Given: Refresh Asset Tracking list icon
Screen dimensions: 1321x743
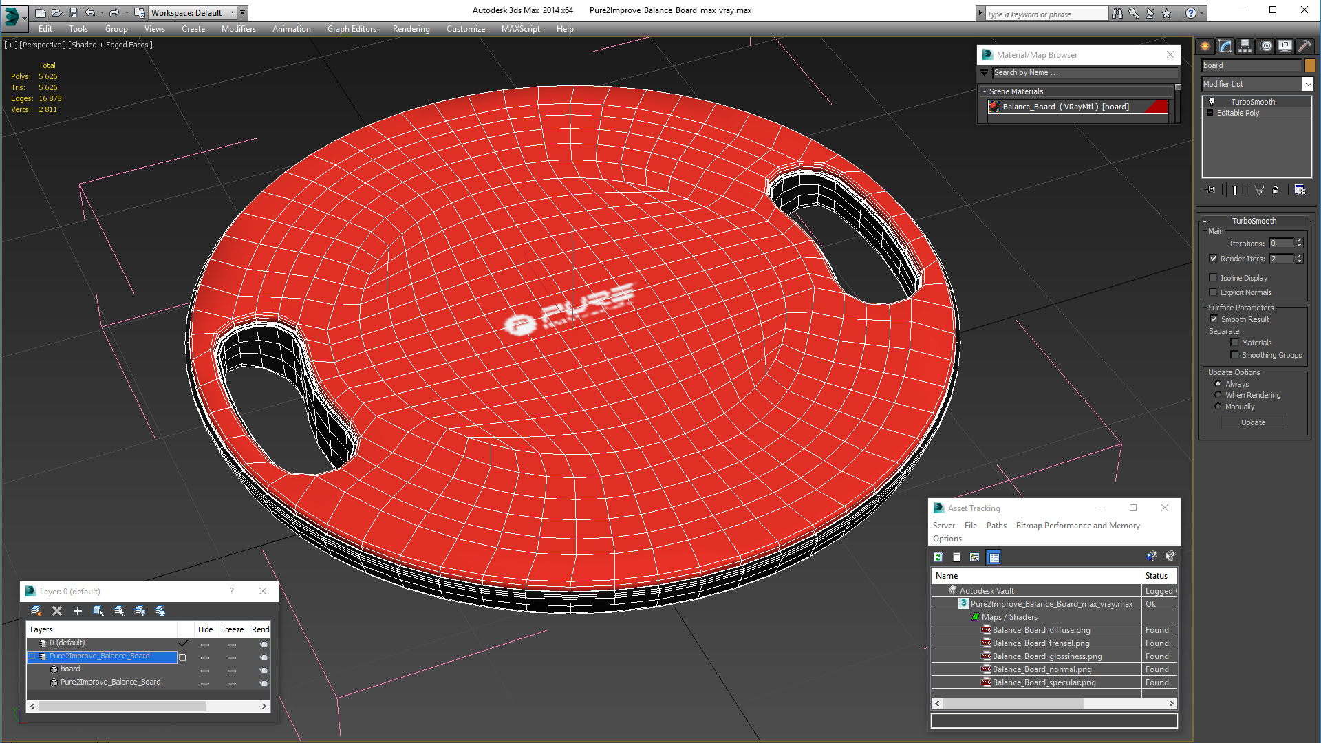Looking at the screenshot, I should click(x=938, y=557).
